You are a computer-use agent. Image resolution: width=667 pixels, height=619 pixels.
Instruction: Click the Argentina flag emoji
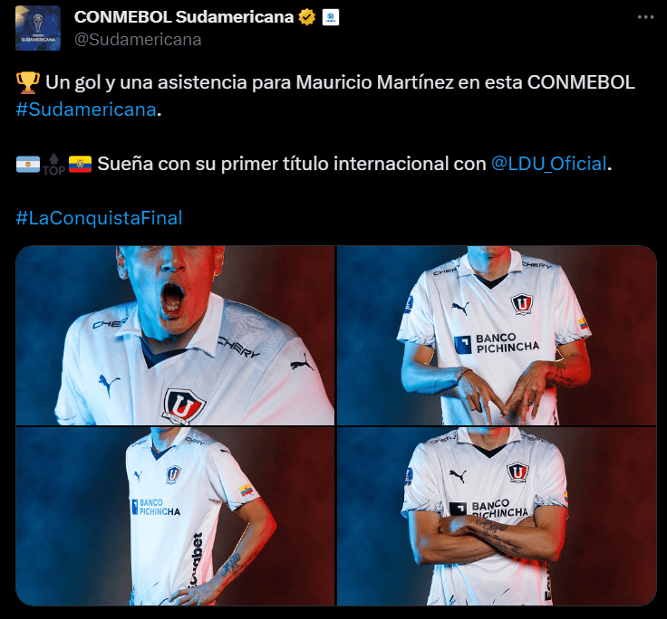pyautogui.click(x=28, y=165)
